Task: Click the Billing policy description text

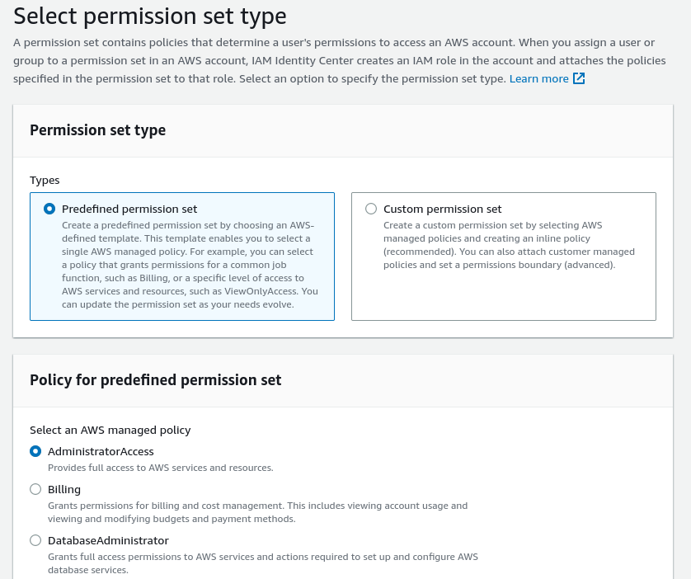Action: tap(257, 512)
